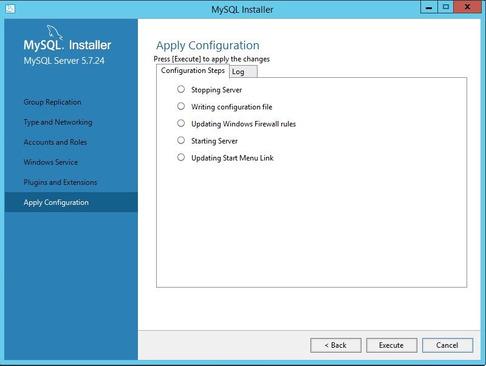Go back with the < Back button
Viewport: 486px width, 366px height.
tap(336, 345)
